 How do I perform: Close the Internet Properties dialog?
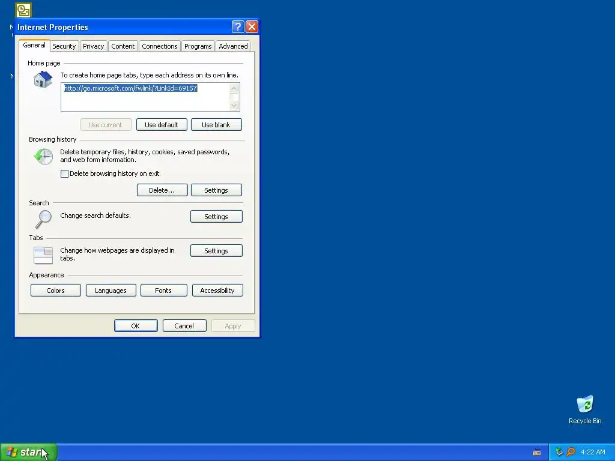pos(252,26)
